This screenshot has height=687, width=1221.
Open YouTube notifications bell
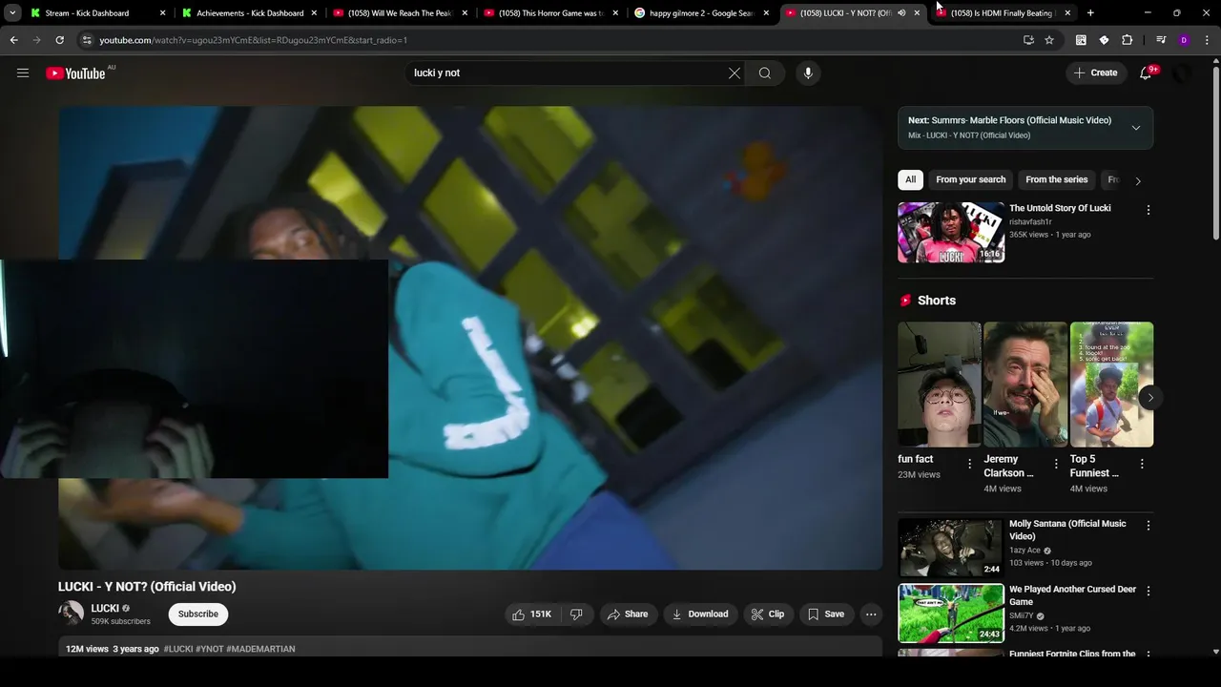[x=1146, y=73]
